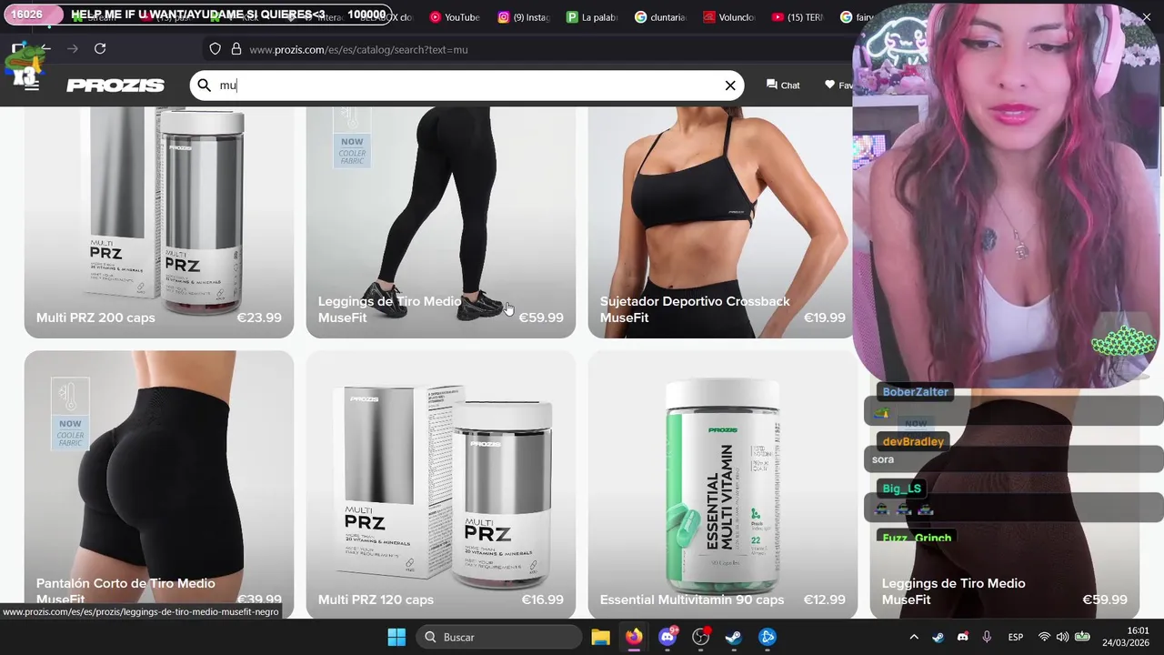Screen dimensions: 1164x655
Task: Click 'Pantalón Corto de Tiro Medio MuseFit' title
Action: tap(125, 591)
